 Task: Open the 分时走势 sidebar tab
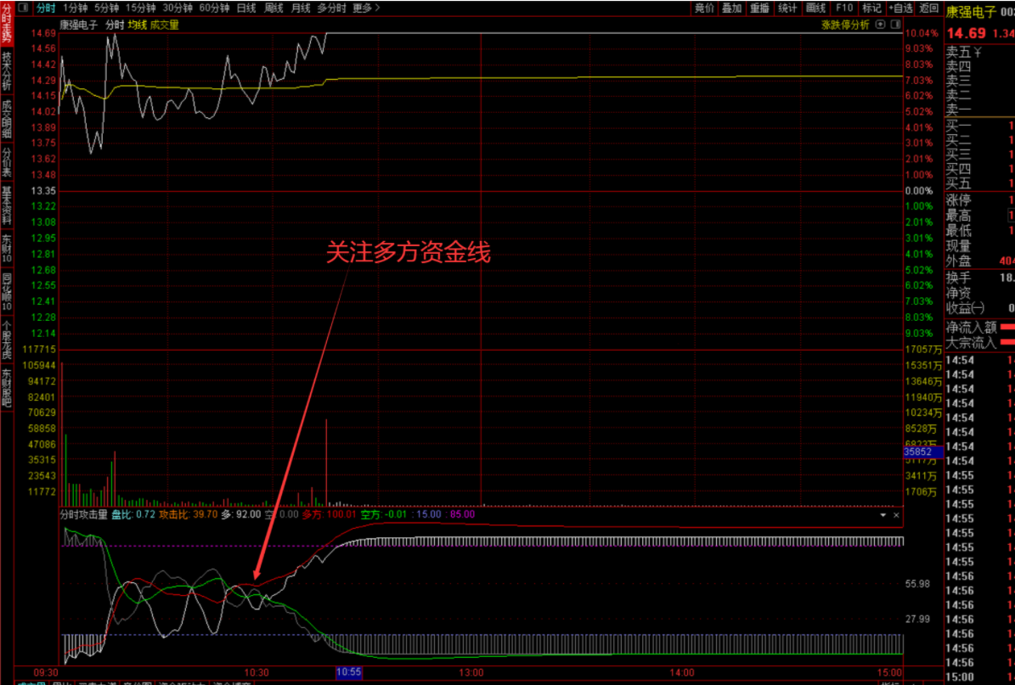point(7,24)
